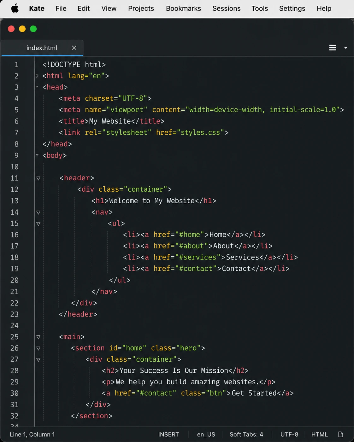Click "About" link text on line 17

point(223,246)
